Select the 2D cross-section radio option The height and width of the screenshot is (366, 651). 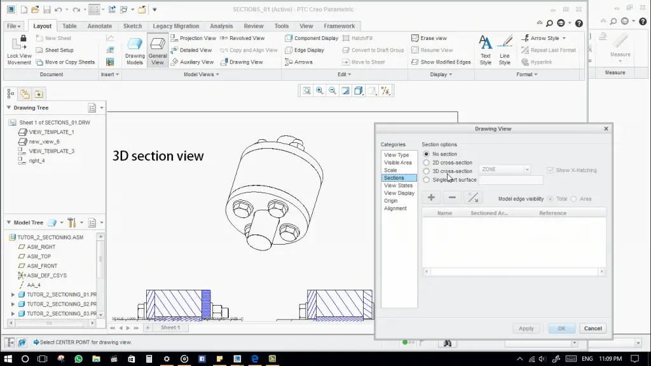[x=427, y=163]
